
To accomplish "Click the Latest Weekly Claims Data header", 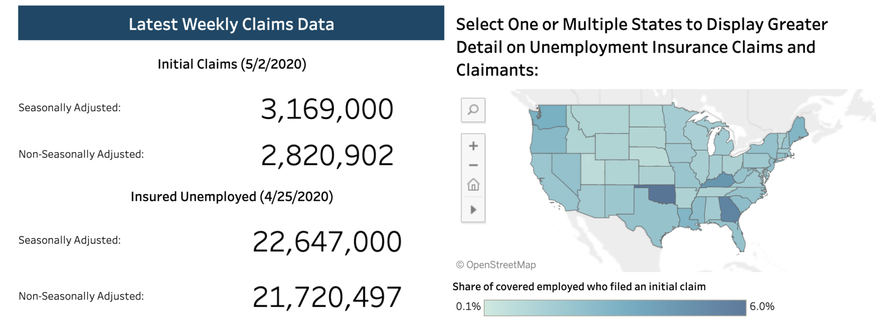I will [231, 23].
